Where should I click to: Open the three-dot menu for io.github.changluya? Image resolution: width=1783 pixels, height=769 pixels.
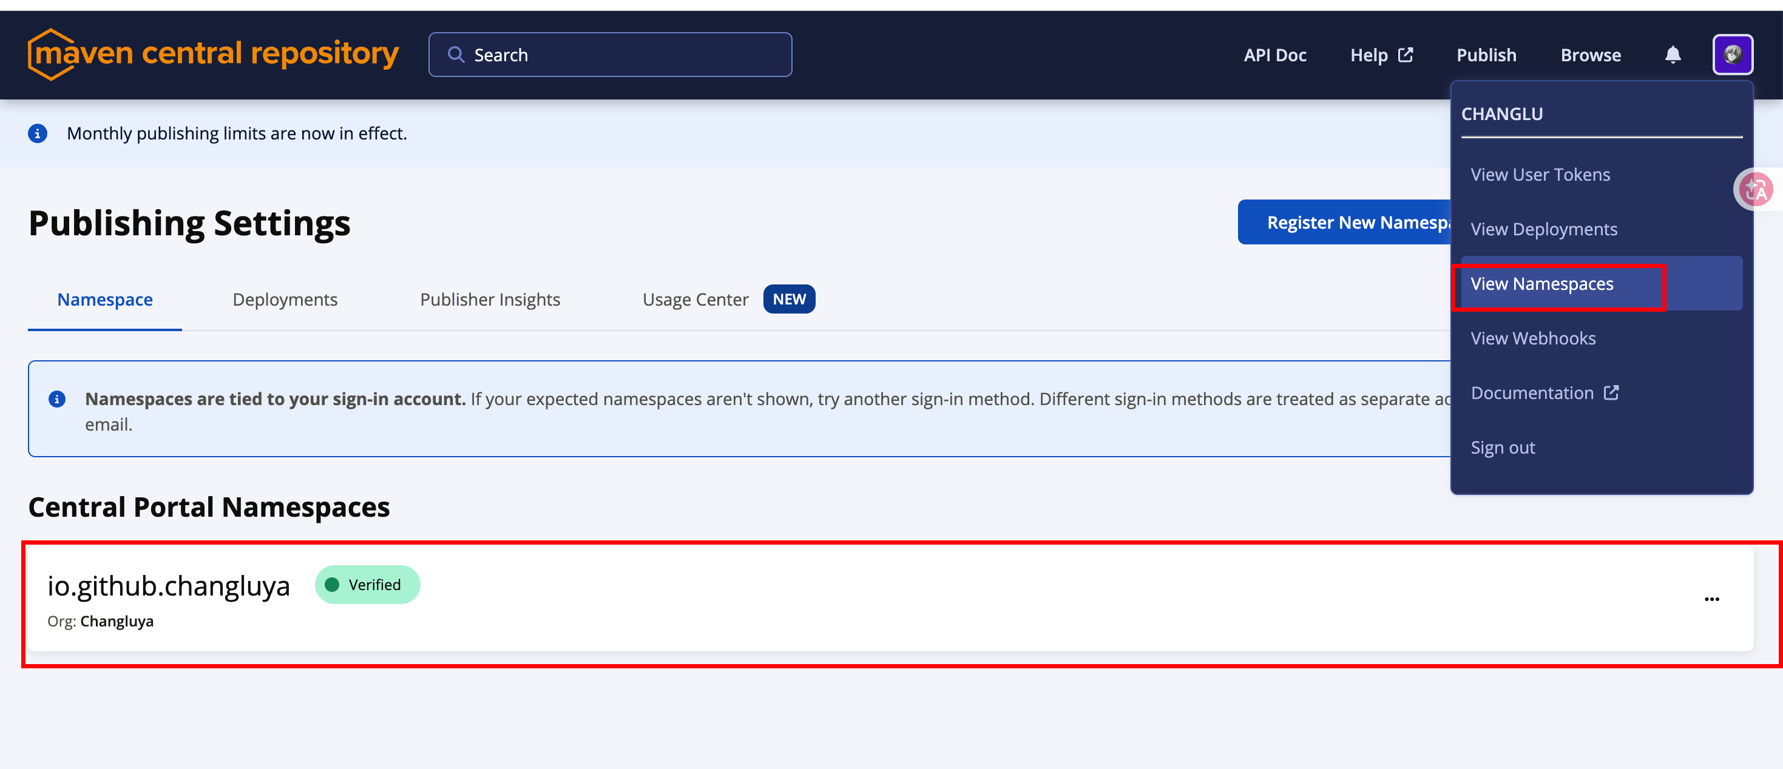[x=1711, y=599]
